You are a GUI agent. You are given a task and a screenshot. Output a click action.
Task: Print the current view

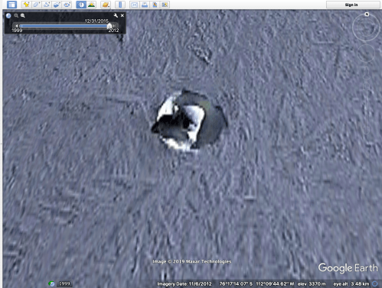[145, 5]
